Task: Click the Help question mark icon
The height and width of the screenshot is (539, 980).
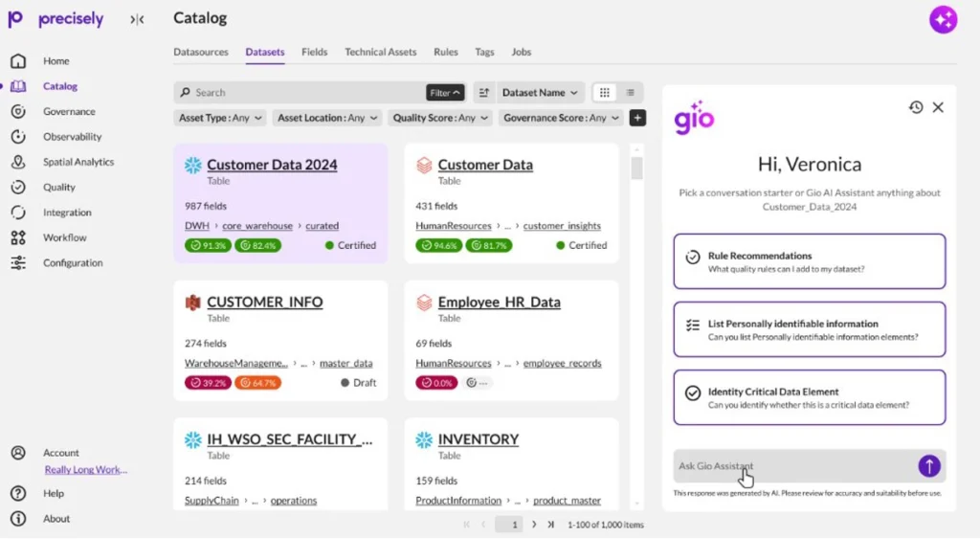Action: click(18, 493)
